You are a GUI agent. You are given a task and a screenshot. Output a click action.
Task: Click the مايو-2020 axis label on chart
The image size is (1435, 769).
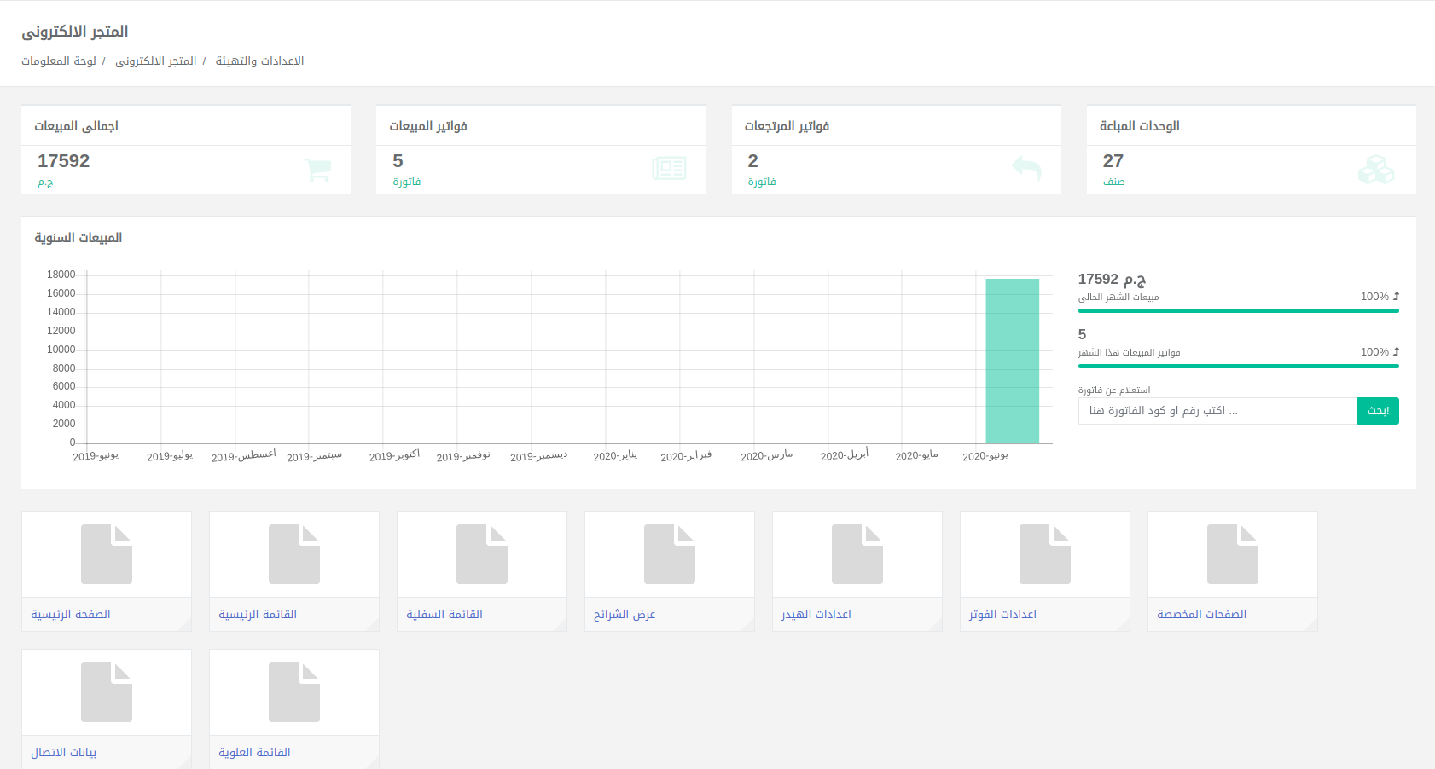916,456
